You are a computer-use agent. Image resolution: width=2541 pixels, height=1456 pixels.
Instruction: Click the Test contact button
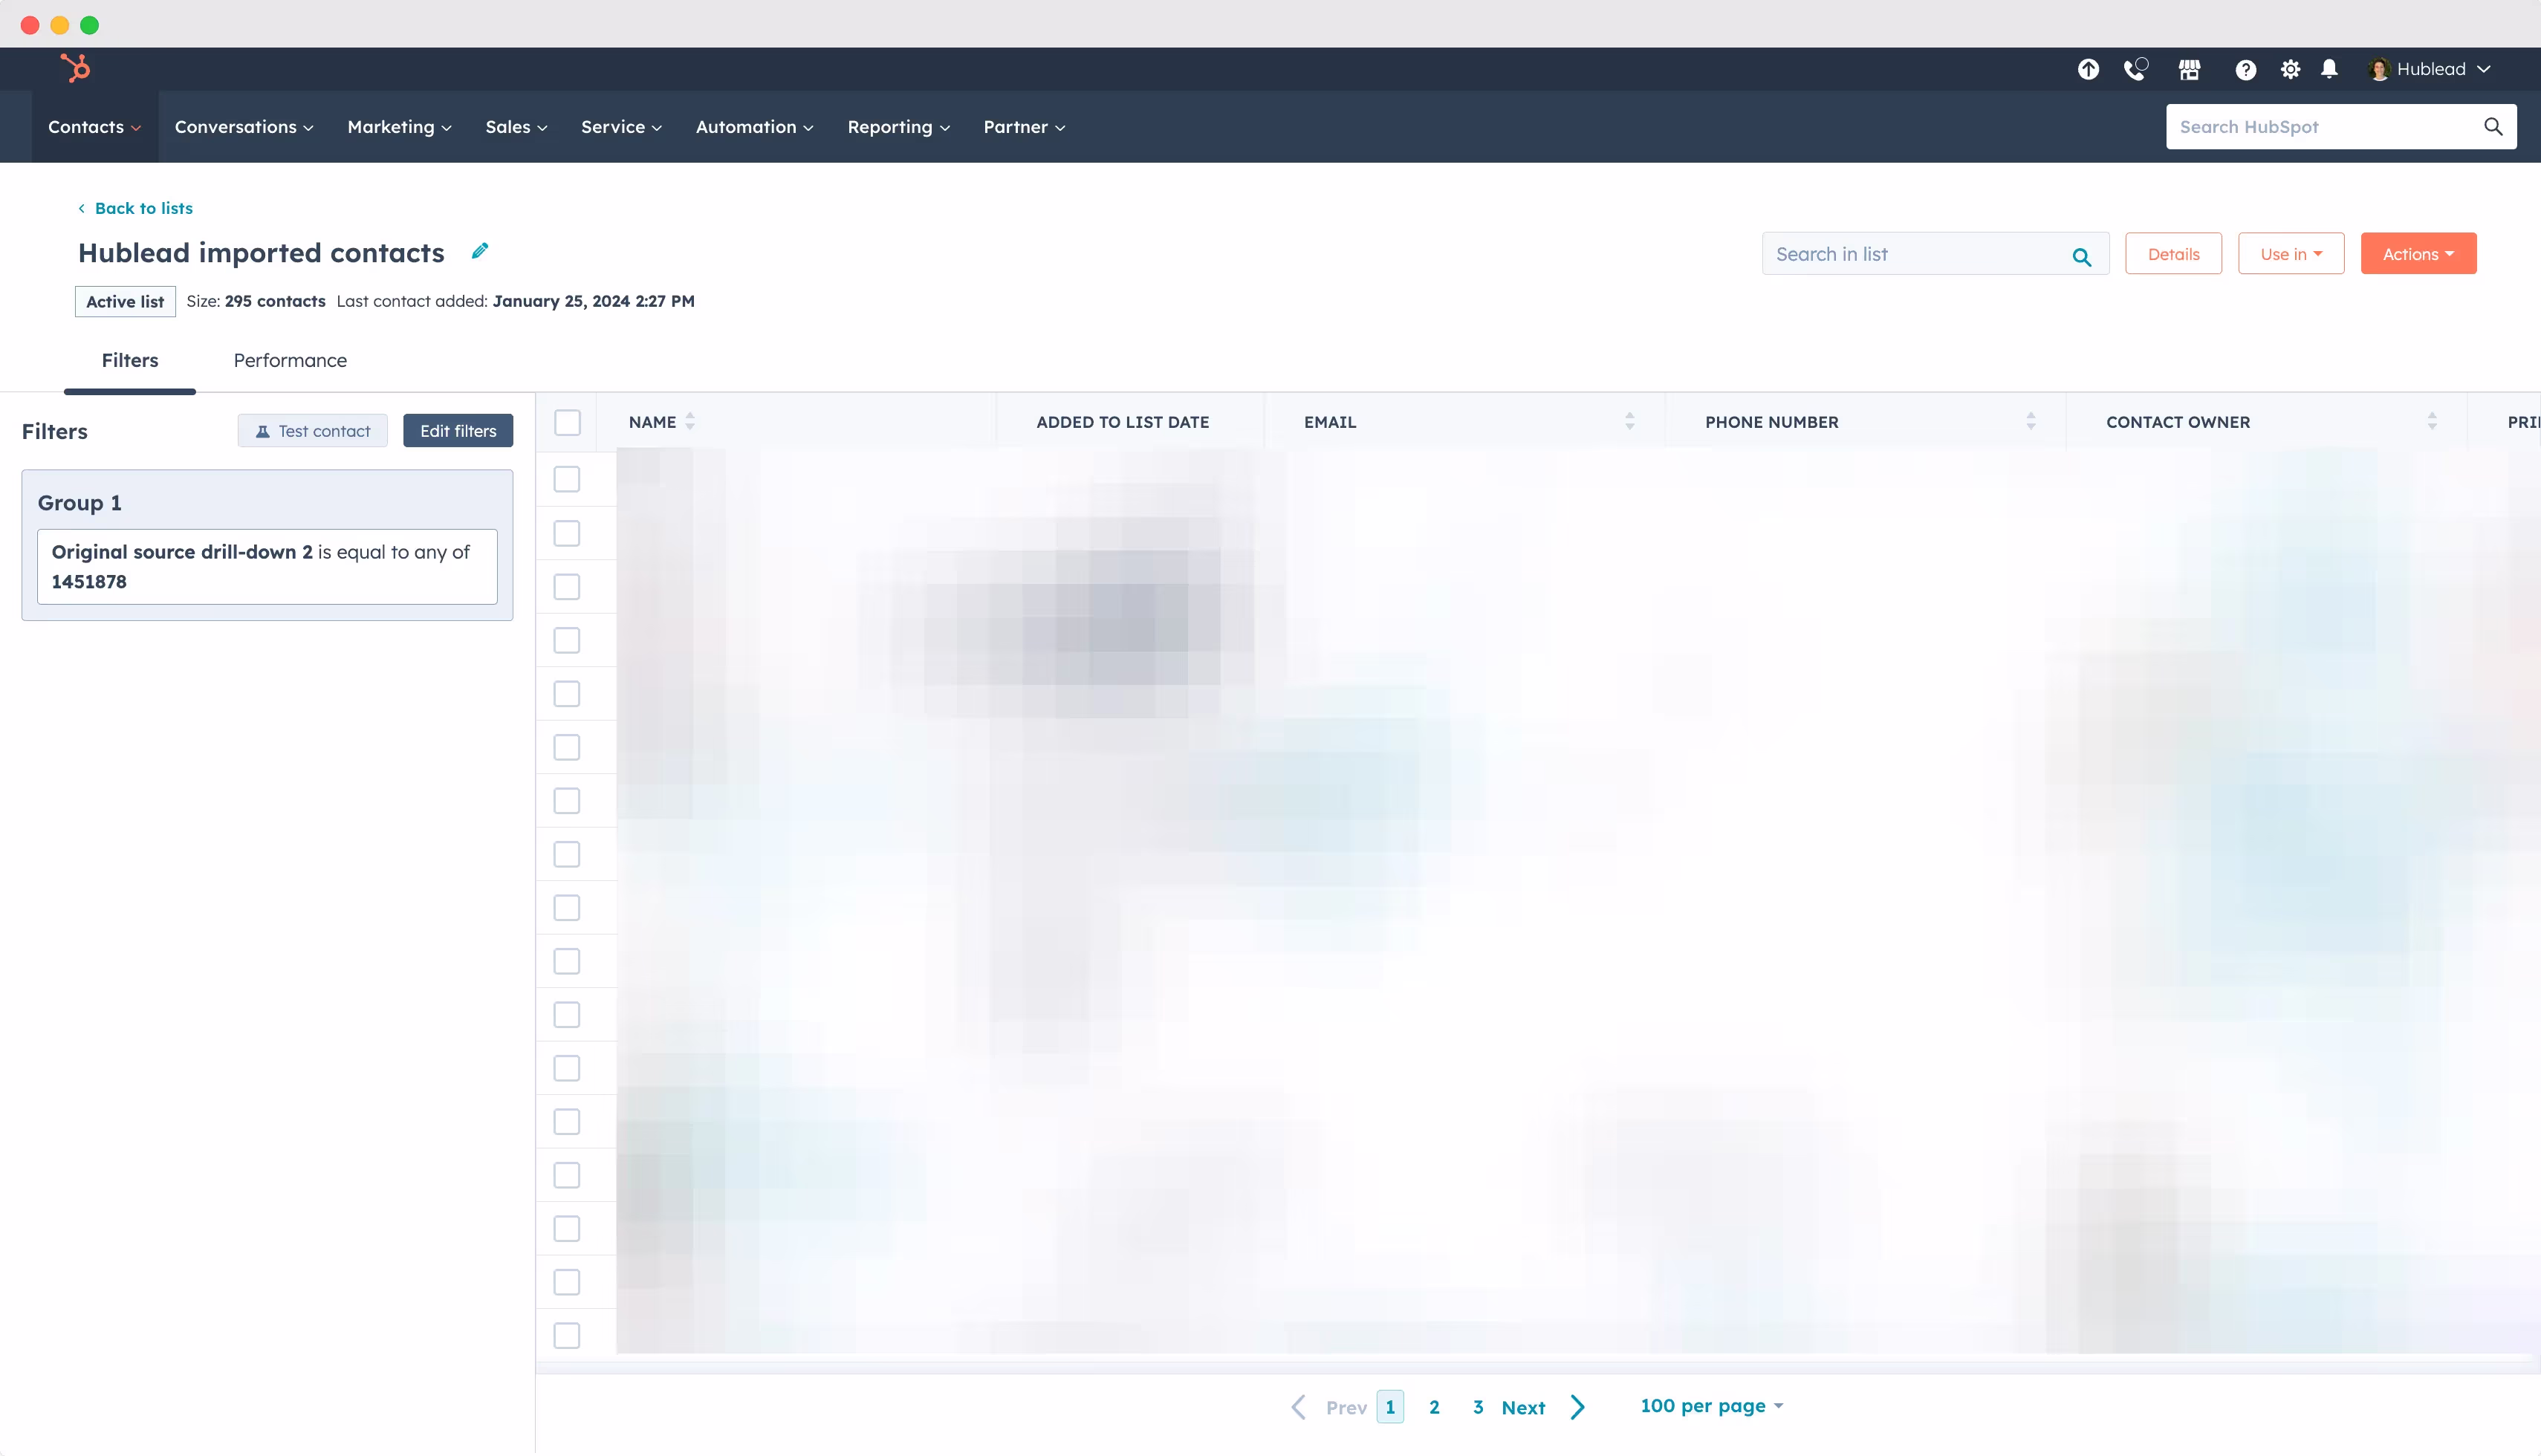click(312, 431)
